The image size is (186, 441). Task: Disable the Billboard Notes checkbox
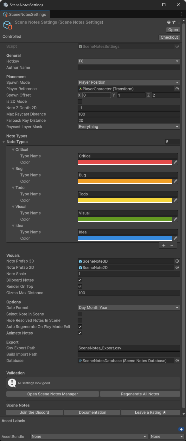click(x=80, y=280)
